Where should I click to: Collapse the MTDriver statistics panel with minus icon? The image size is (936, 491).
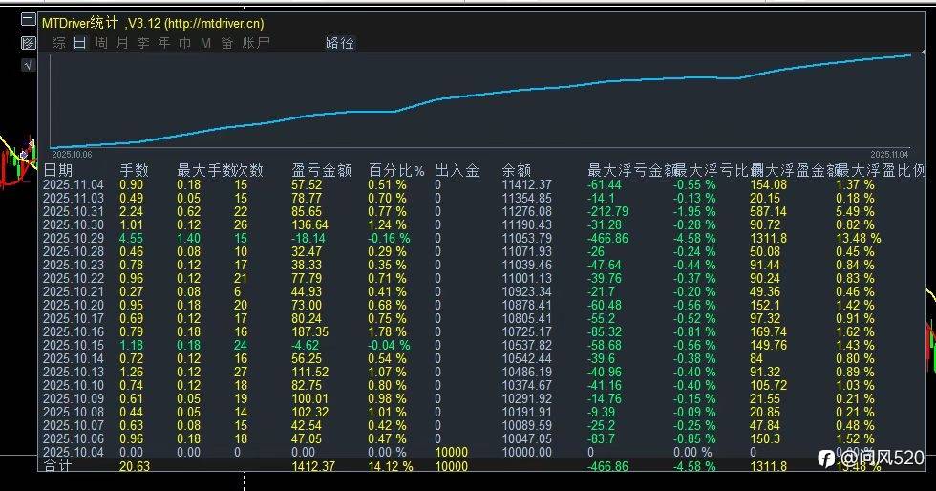28,20
